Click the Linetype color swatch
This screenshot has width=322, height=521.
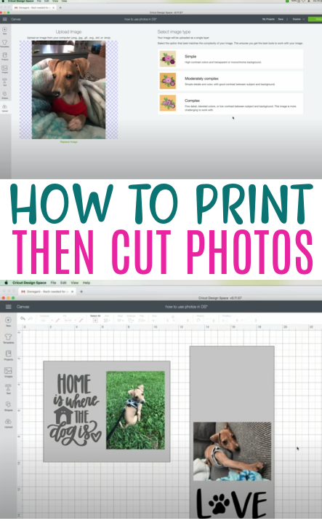57,321
